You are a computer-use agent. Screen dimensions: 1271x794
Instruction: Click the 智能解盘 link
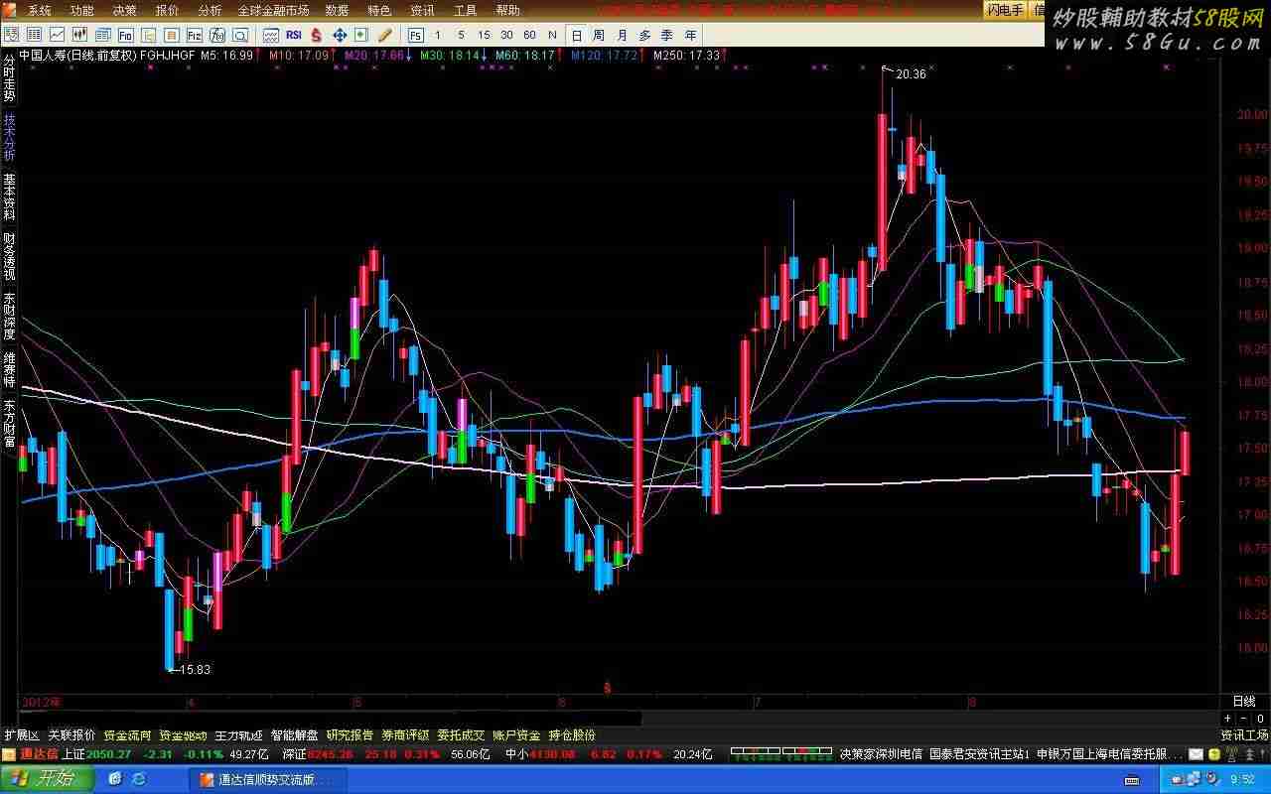tap(294, 735)
